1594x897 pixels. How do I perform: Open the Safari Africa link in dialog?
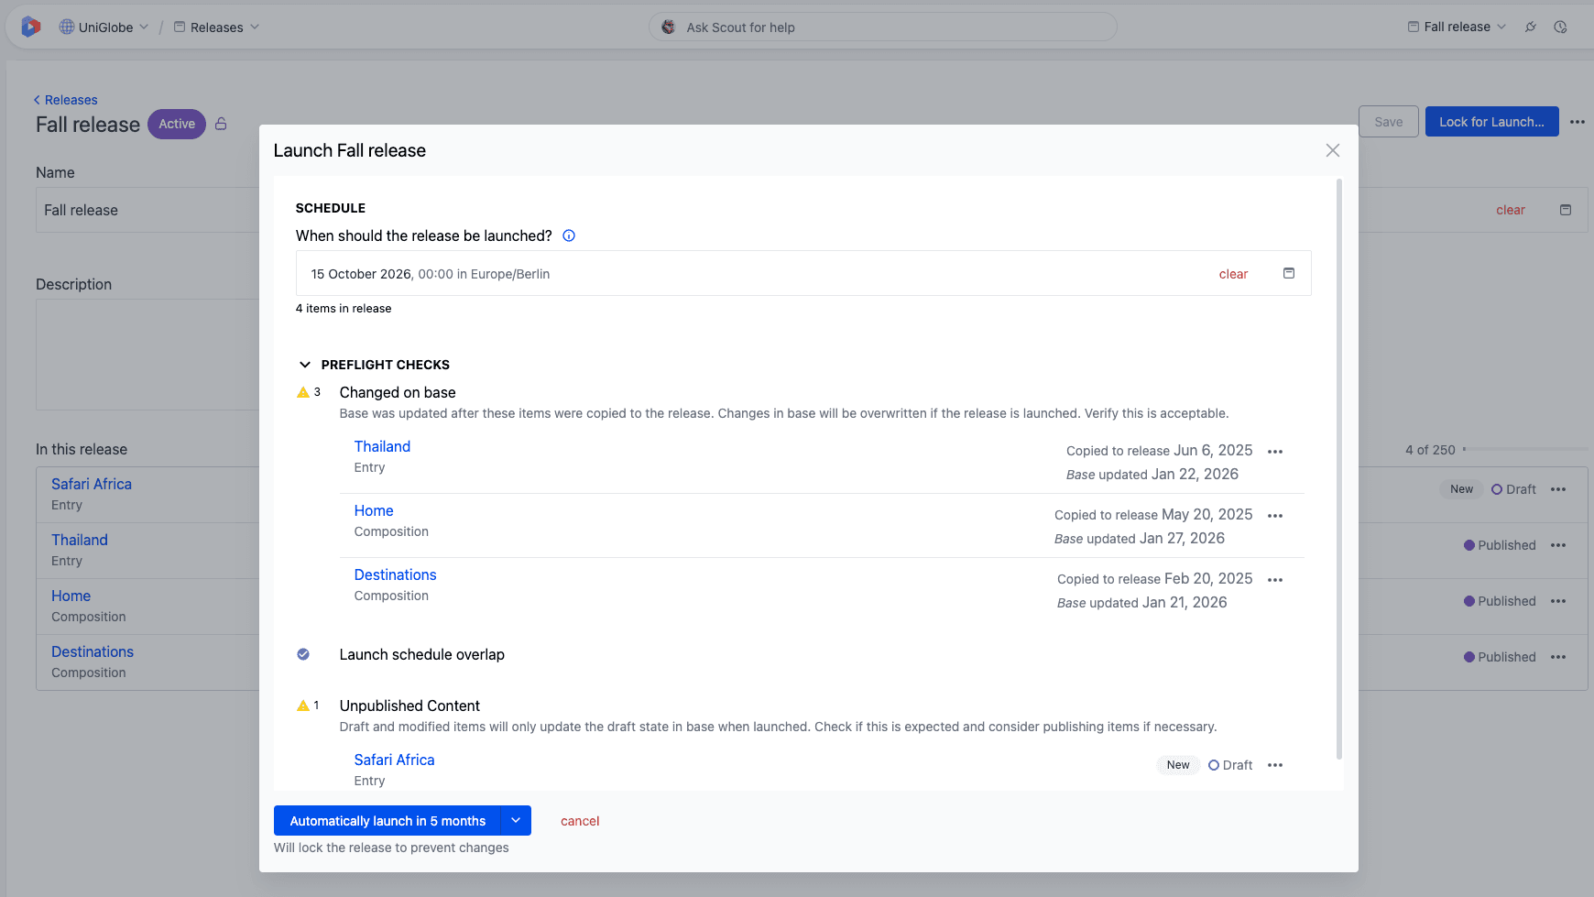click(394, 760)
